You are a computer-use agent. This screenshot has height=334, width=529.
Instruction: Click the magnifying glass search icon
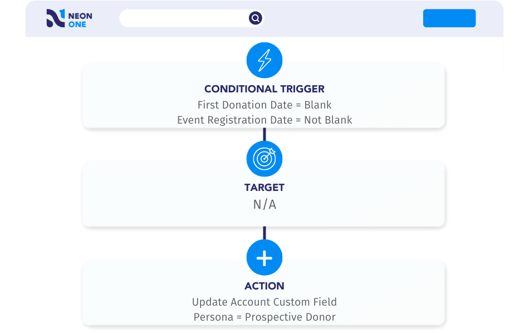256,18
